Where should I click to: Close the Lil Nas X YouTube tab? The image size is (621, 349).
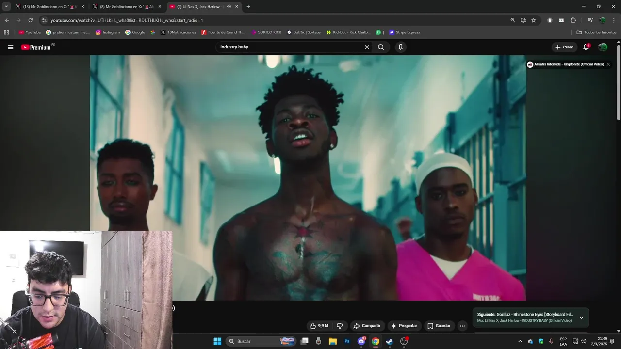pyautogui.click(x=237, y=7)
